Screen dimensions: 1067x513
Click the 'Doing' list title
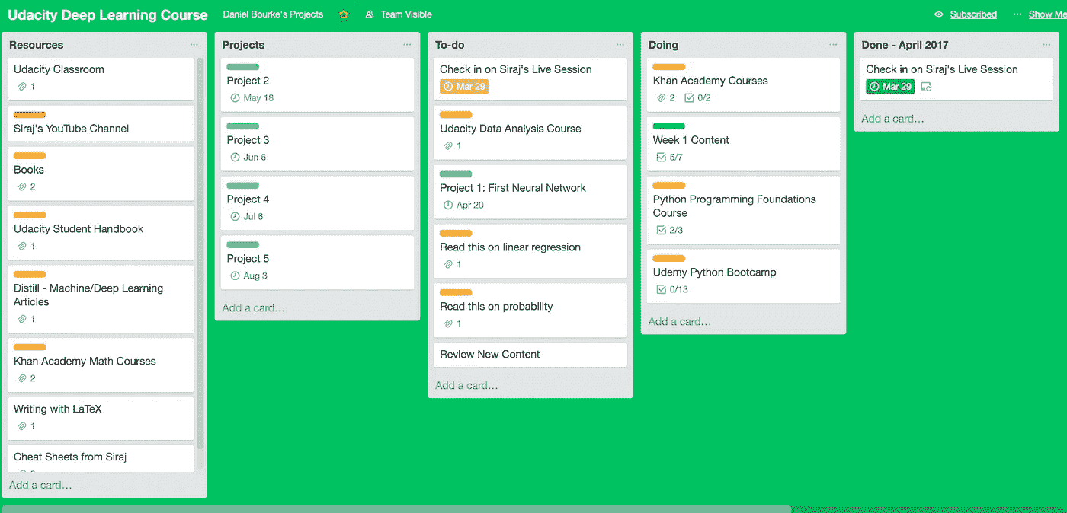click(x=663, y=45)
